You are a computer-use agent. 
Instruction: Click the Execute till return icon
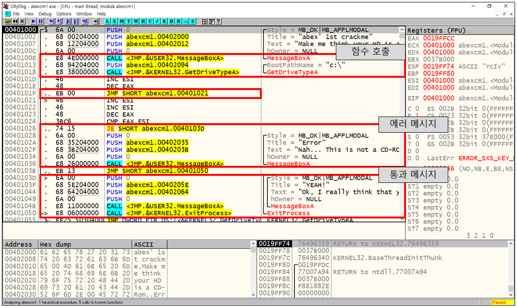[x=85, y=21]
